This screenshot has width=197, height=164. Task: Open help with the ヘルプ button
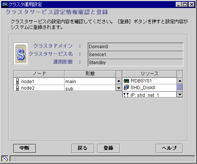click(169, 148)
